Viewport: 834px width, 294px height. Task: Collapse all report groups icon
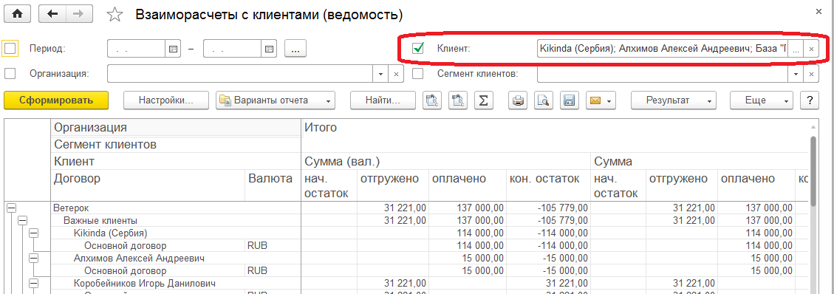click(x=457, y=100)
